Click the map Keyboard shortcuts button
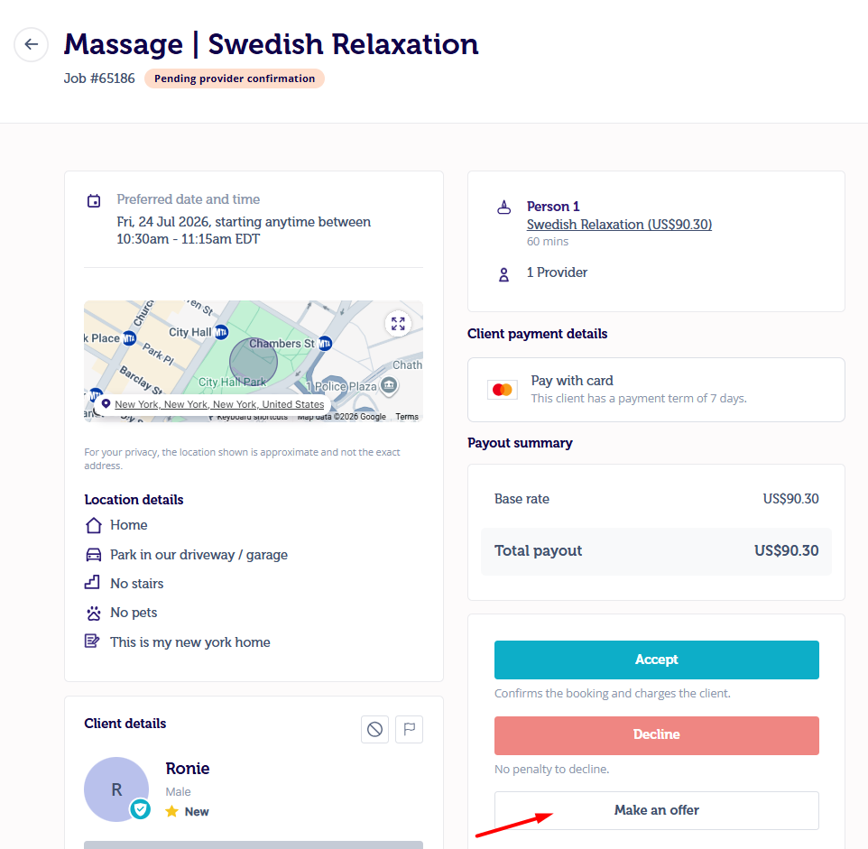The width and height of the screenshot is (868, 849). point(252,418)
